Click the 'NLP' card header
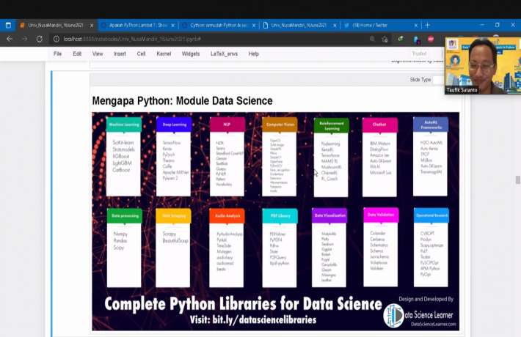The image size is (521, 337). coord(227,125)
